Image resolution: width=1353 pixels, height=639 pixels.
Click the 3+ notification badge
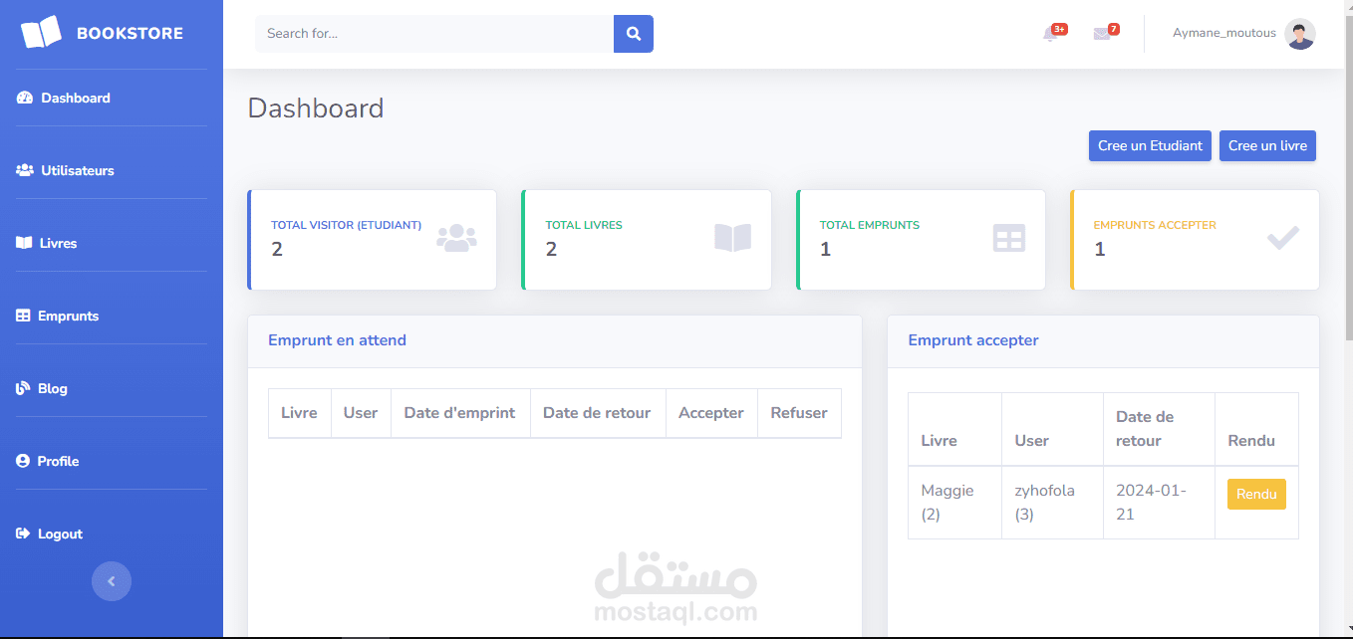pyautogui.click(x=1059, y=29)
